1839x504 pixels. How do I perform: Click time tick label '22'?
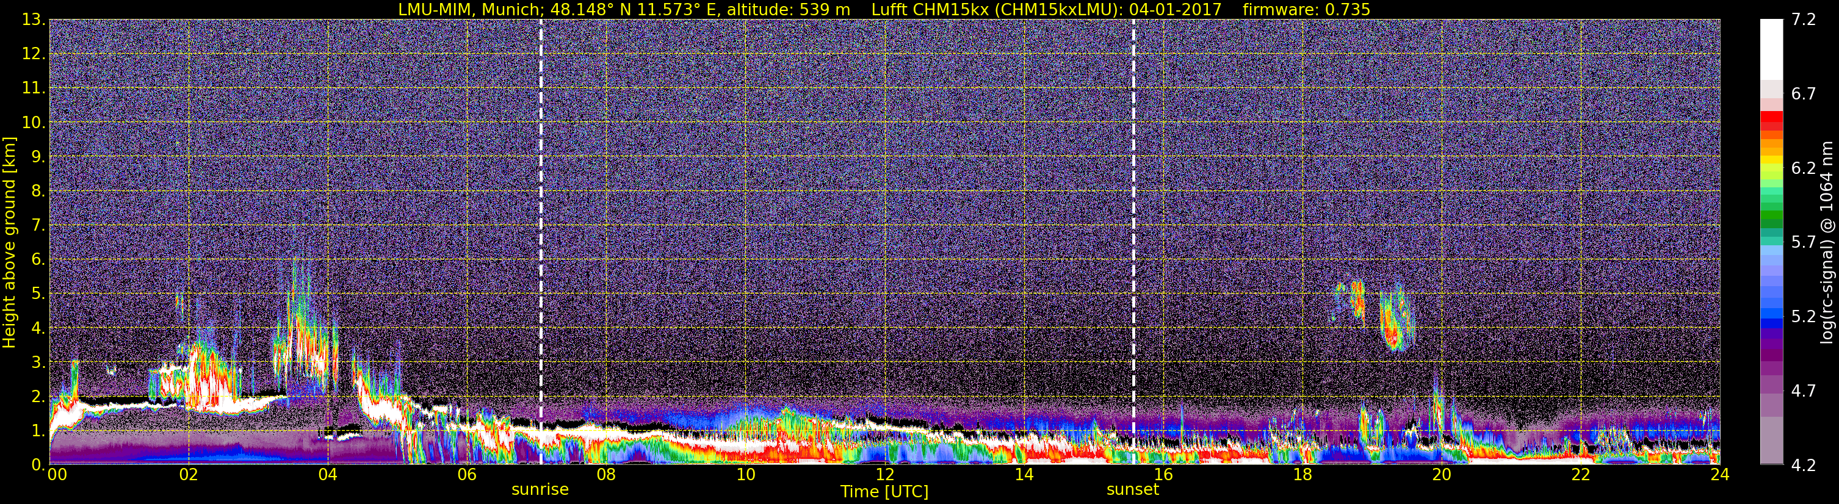(1581, 475)
